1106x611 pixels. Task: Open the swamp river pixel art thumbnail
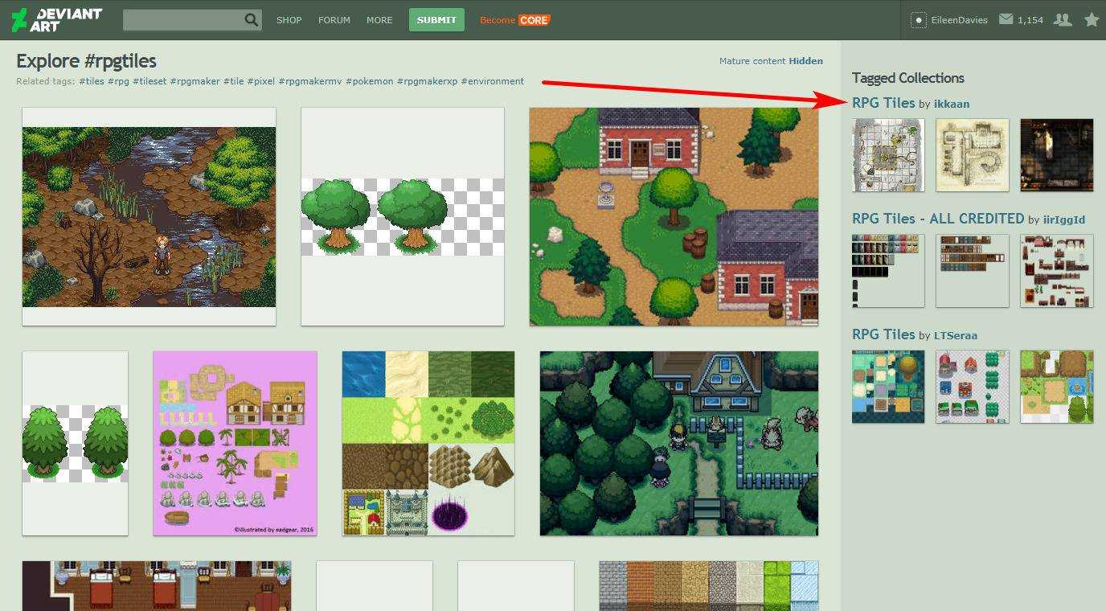click(149, 216)
